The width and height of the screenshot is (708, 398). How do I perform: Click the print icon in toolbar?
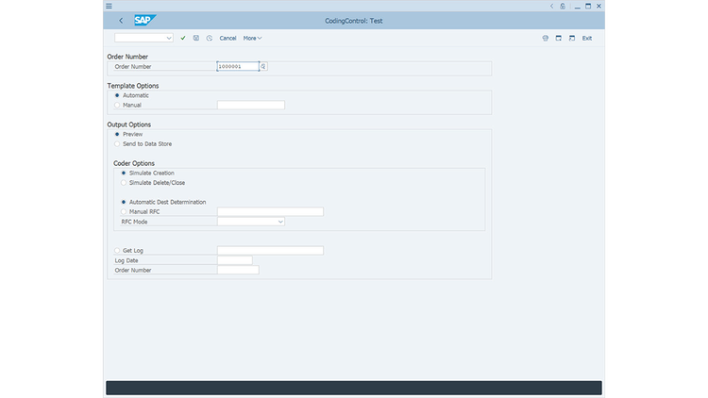point(546,39)
